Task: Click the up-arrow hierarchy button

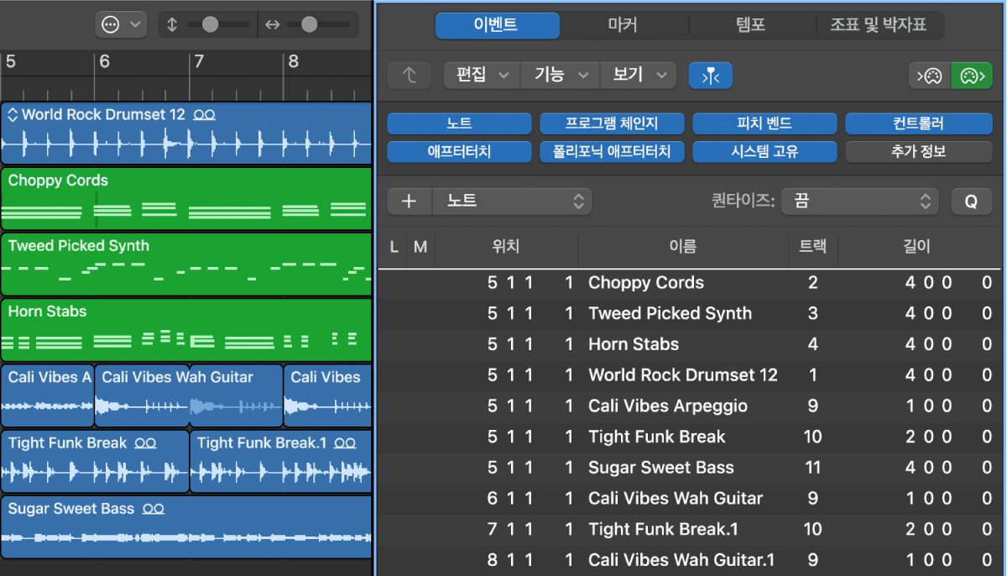Action: [409, 76]
